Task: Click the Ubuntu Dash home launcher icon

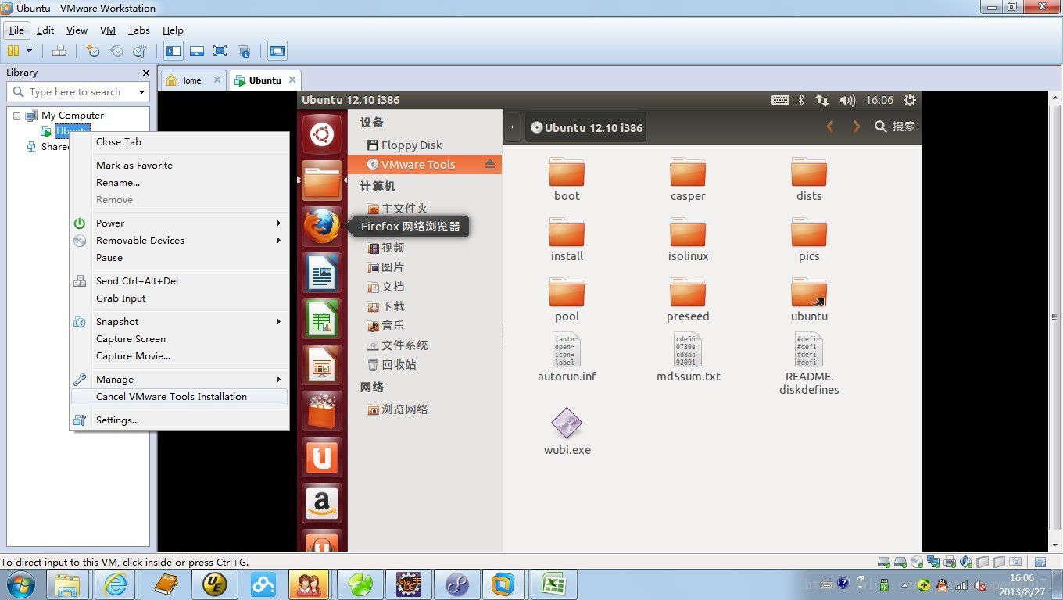Action: pos(321,134)
